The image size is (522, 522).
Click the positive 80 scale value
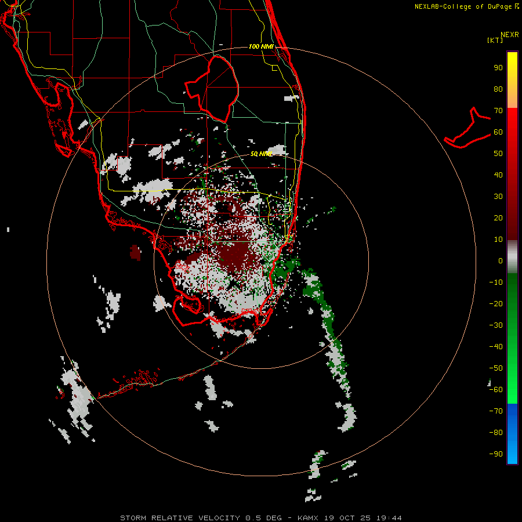(498, 89)
